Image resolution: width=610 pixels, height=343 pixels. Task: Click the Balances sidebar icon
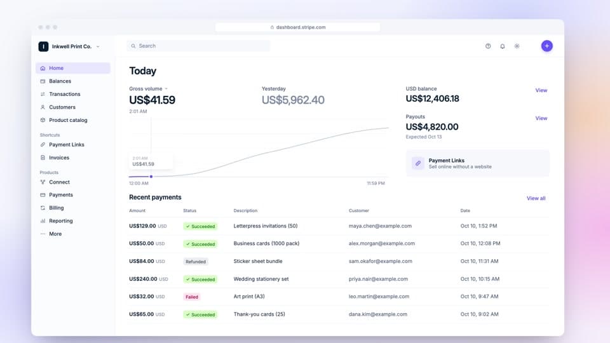[43, 81]
